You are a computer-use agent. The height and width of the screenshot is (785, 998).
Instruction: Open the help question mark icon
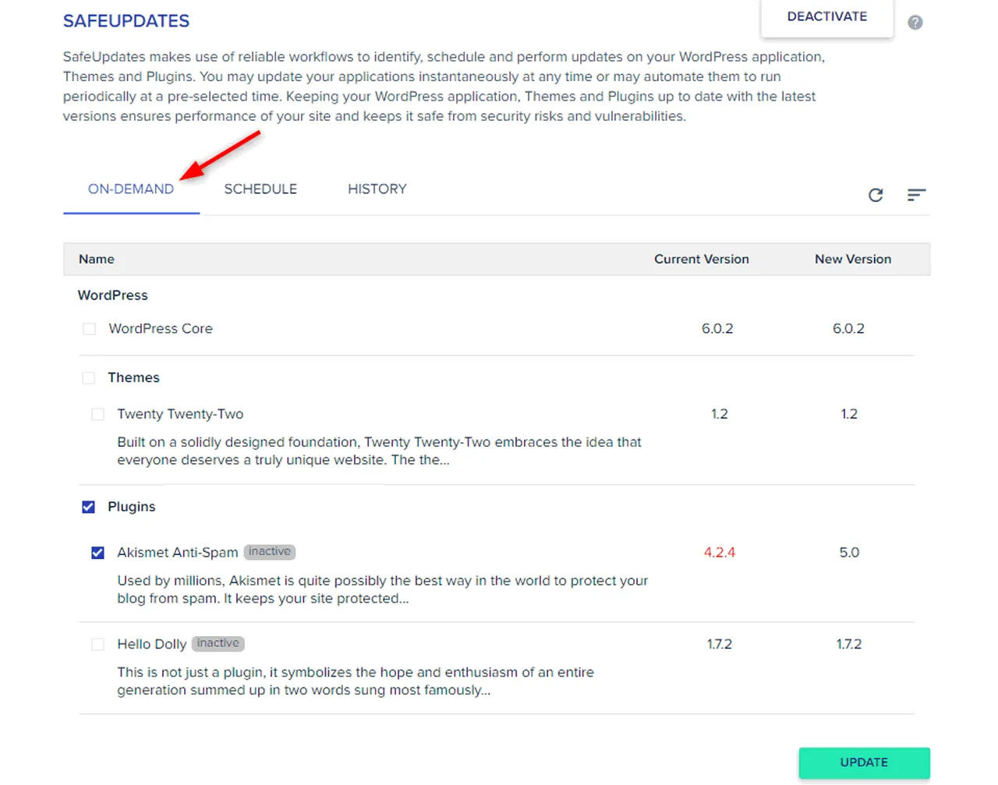point(915,23)
